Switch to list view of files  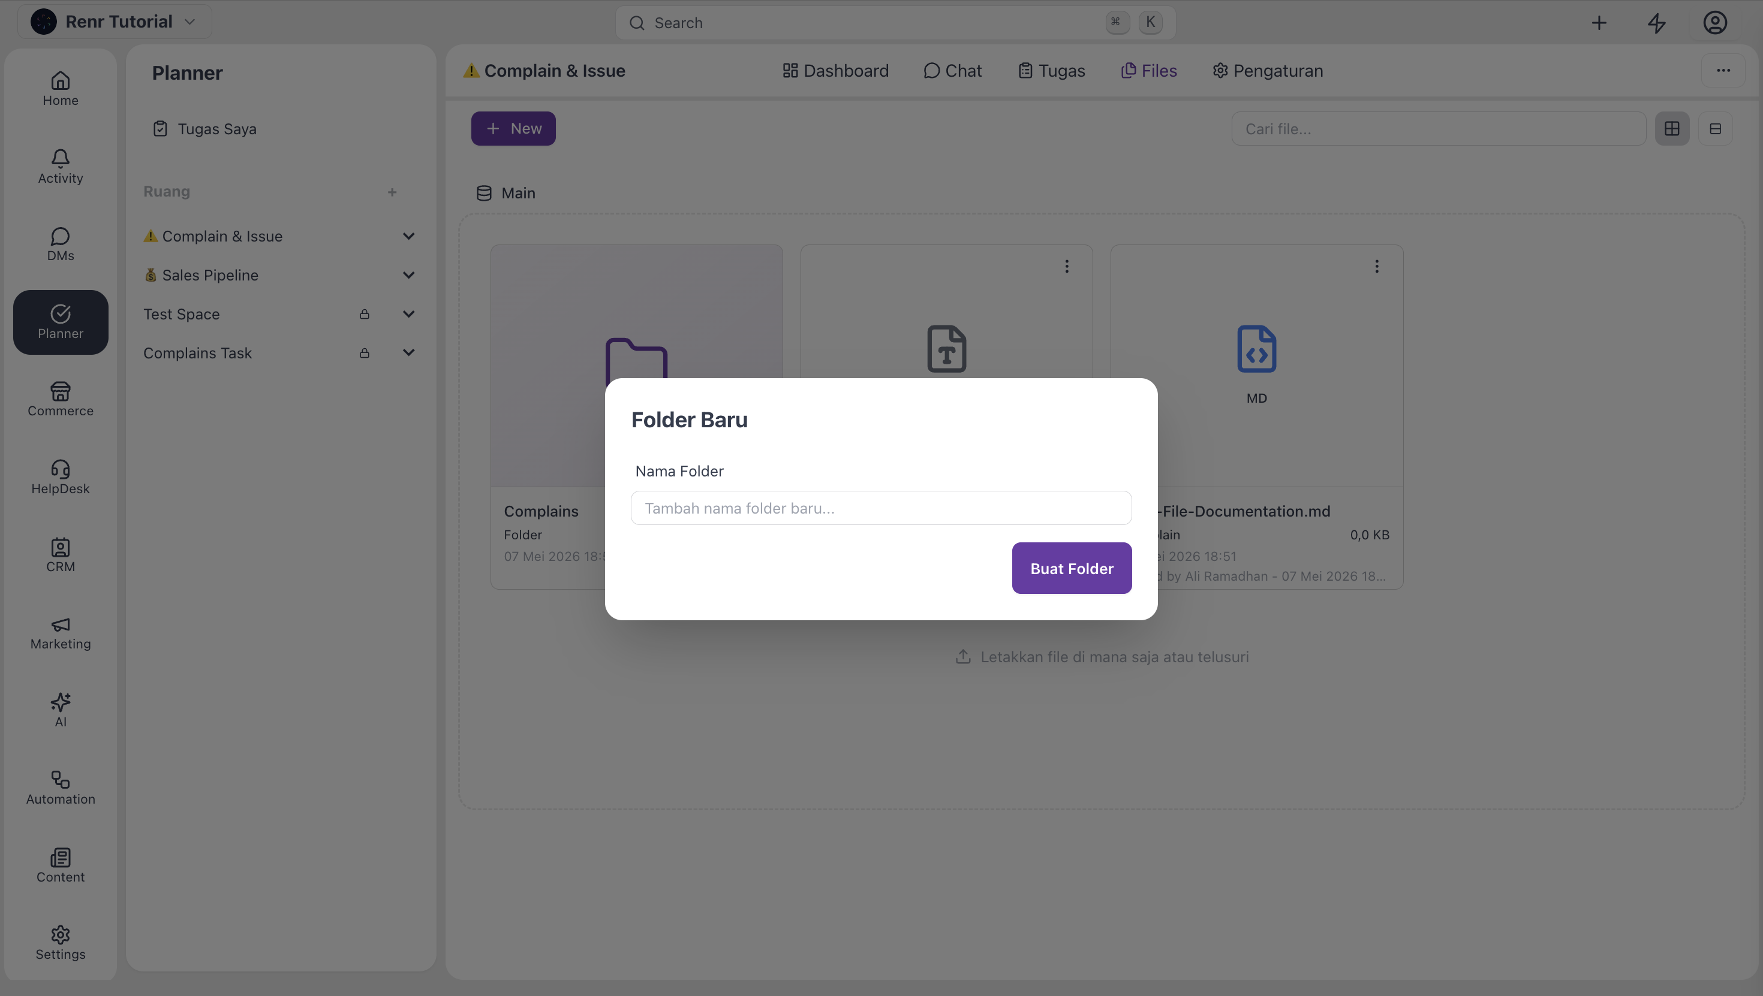coord(1715,129)
